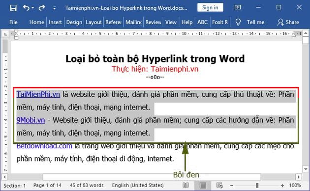Click the zoom in plus button
Image resolution: width=310 pixels, height=191 pixels.
pyautogui.click(x=282, y=186)
